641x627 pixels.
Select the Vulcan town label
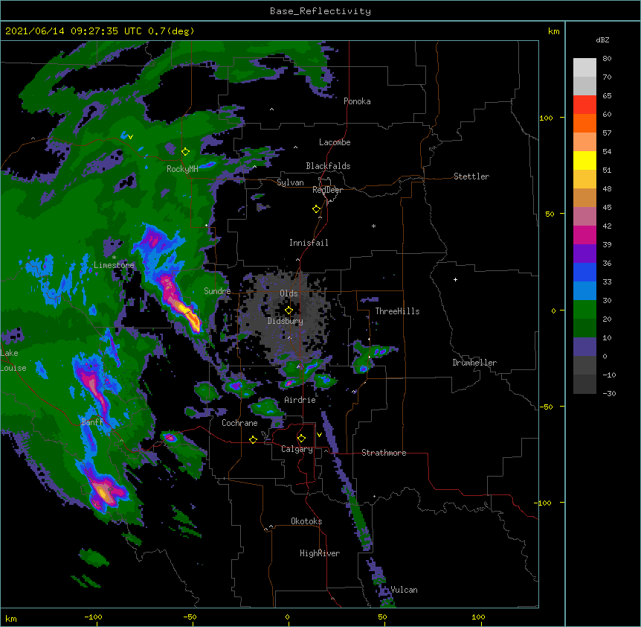[404, 590]
